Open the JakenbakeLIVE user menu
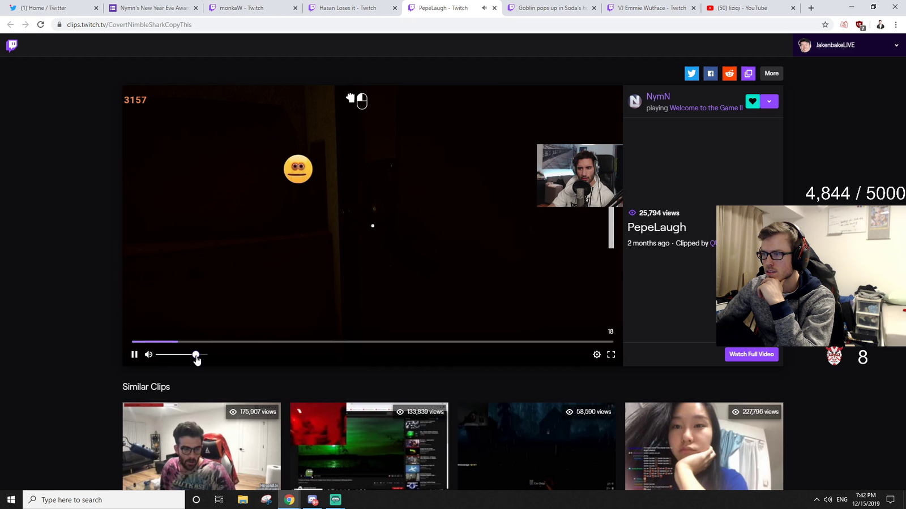Screen dimensions: 906x509 (849, 45)
